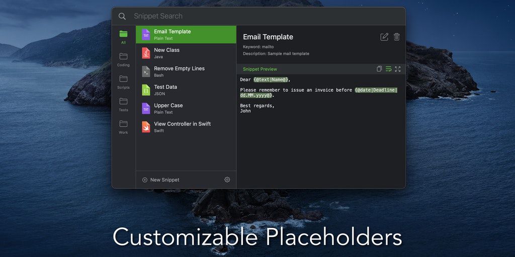Open settings with the gear icon

tap(227, 180)
